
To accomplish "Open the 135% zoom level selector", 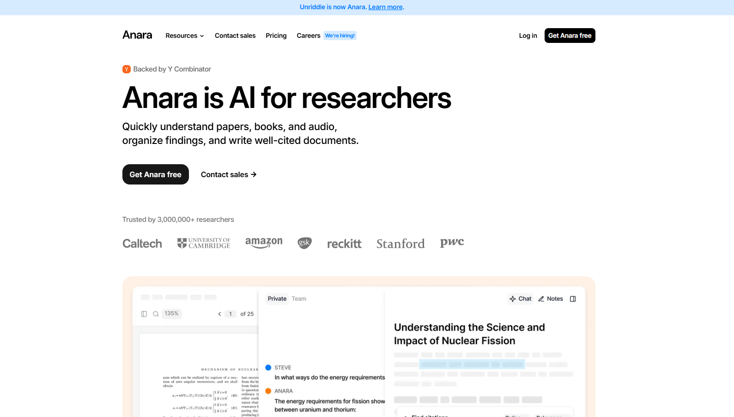I will 171,314.
